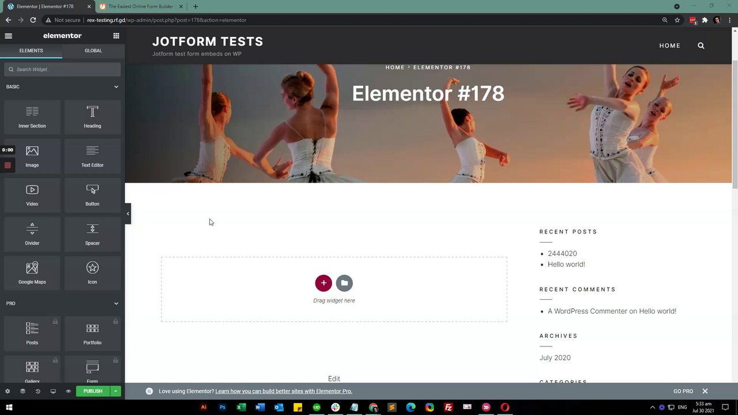Viewport: 738px width, 415px height.
Task: Click the browser zoom magnifier icon
Action: pyautogui.click(x=665, y=20)
